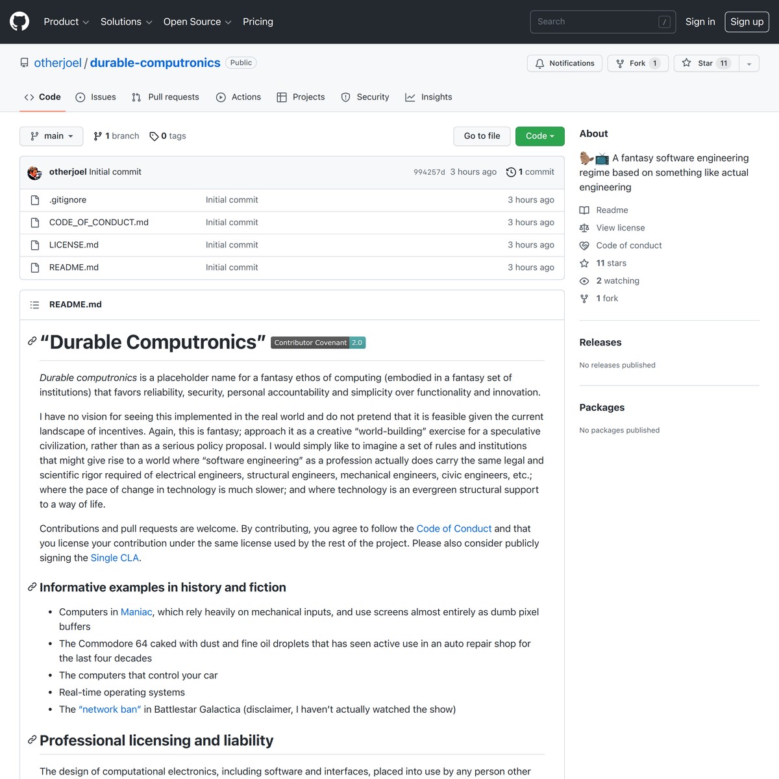Open Code of conduct in About sidebar
This screenshot has width=779, height=779.
[621, 245]
